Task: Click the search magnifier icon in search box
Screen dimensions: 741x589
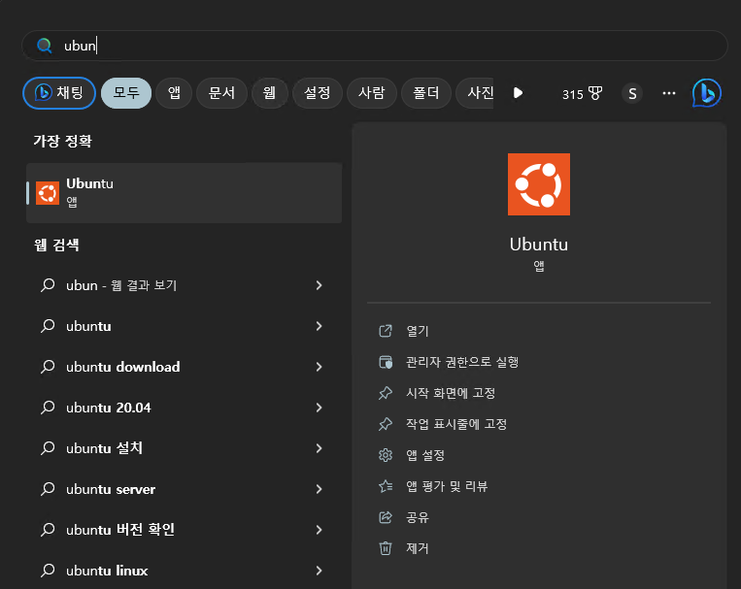Action: pyautogui.click(x=45, y=46)
